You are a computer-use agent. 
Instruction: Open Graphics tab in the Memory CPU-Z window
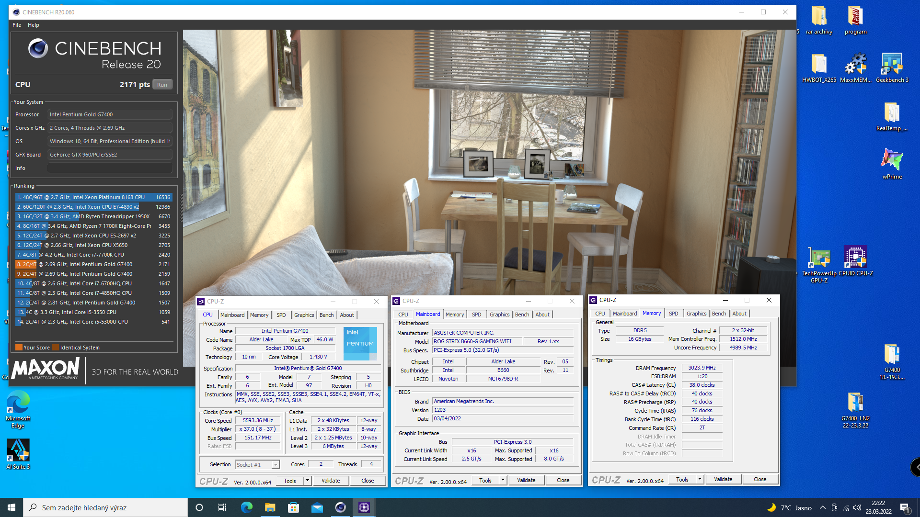pos(696,314)
